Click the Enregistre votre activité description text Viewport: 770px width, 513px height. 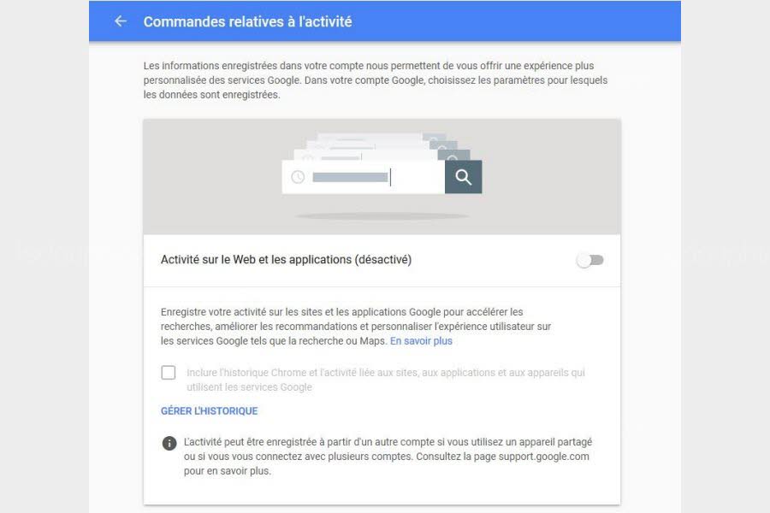(356, 327)
